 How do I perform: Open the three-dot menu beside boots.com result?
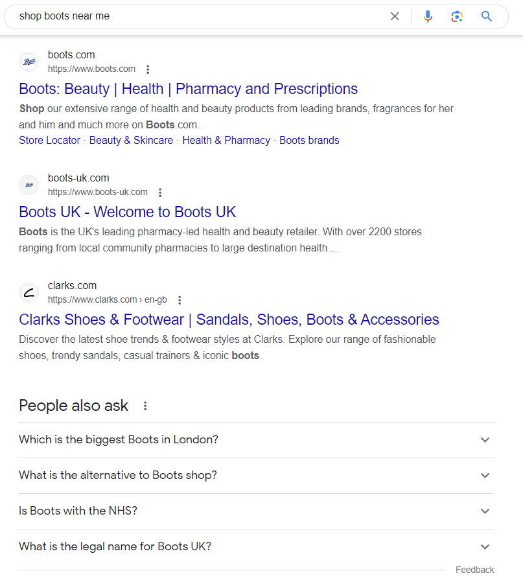(x=148, y=69)
